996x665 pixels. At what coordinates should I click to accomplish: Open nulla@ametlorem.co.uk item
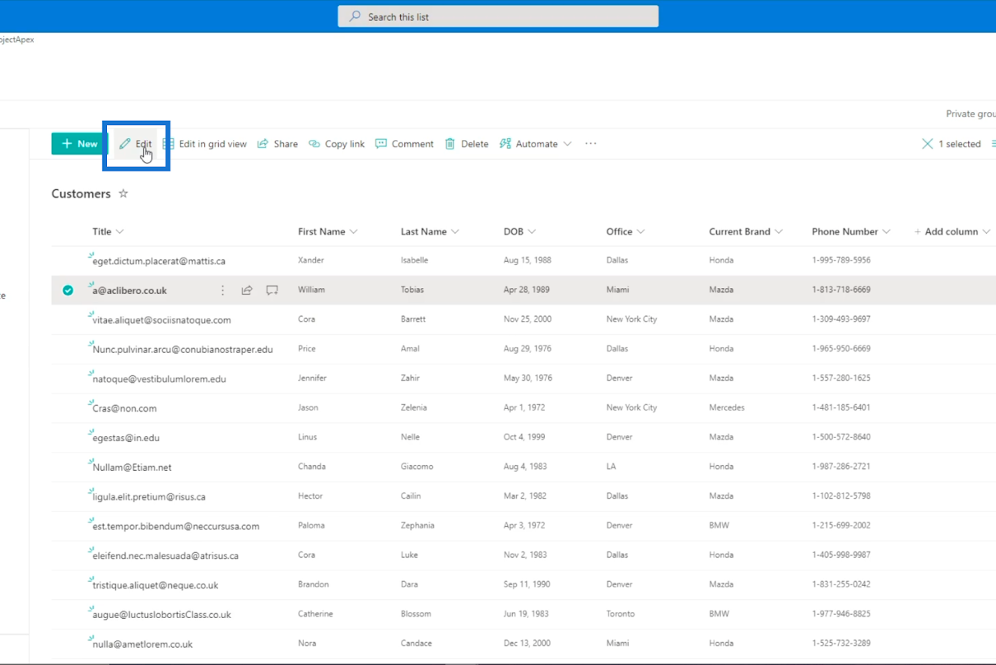(x=142, y=644)
